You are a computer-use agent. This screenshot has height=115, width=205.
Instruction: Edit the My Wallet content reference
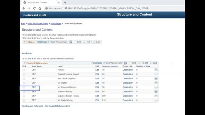(x=97, y=83)
